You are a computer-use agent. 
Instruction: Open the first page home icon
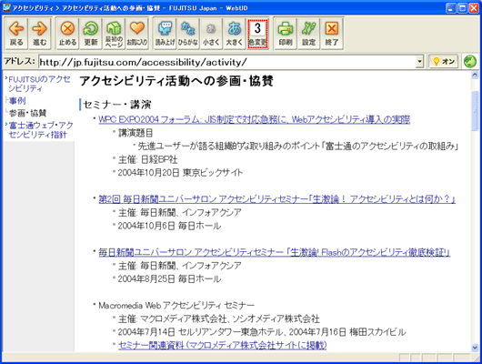tap(114, 34)
